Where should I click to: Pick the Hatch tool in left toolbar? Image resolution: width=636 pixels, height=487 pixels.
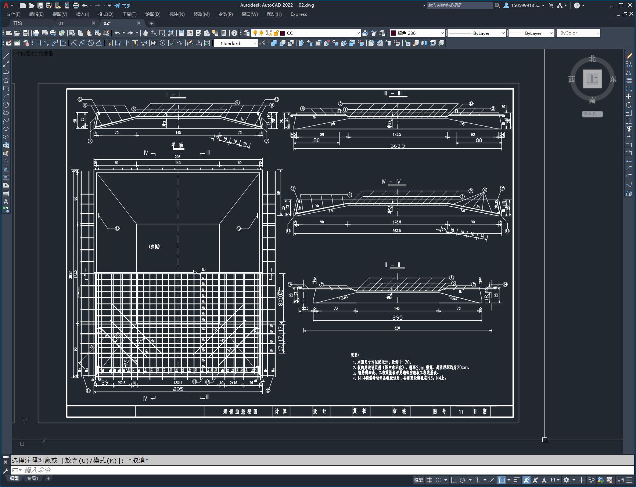6,169
